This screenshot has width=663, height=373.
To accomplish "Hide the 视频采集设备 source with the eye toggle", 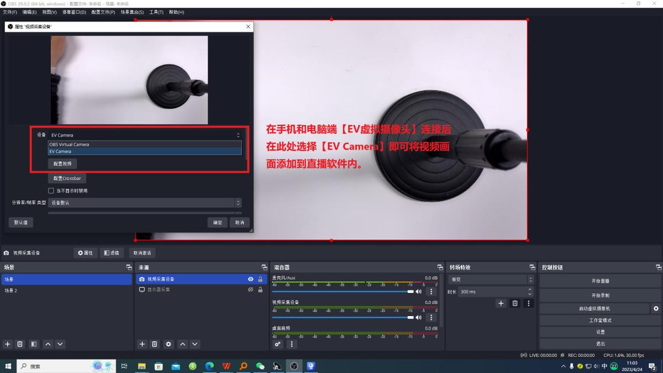I will coord(251,279).
